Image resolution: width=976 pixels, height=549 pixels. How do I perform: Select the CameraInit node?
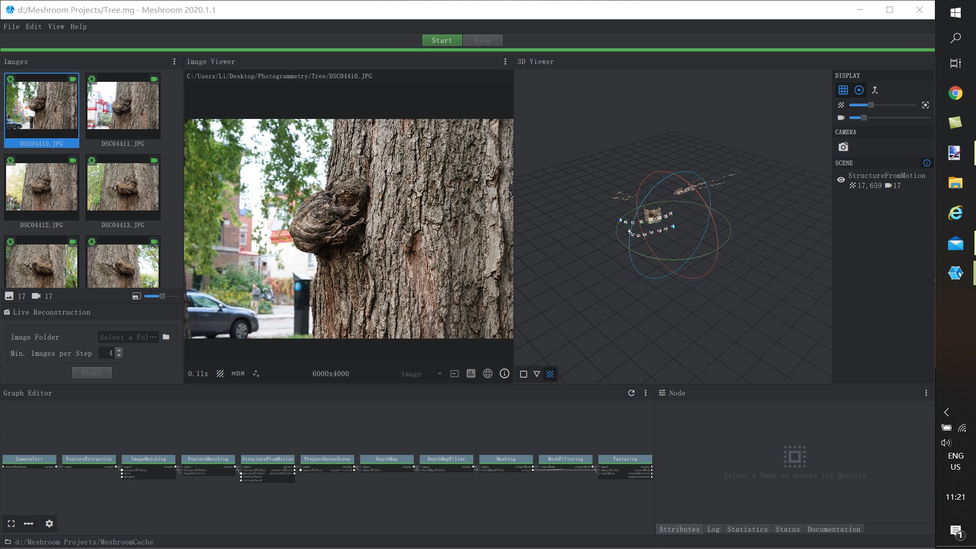29,459
